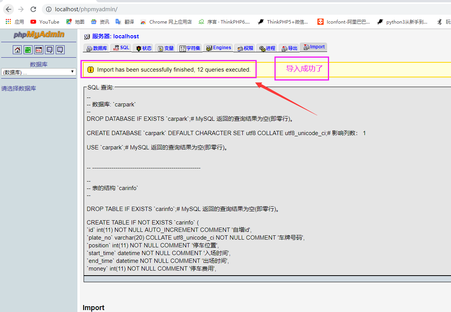Click the localhost server link
451x312 pixels.
(115, 36)
